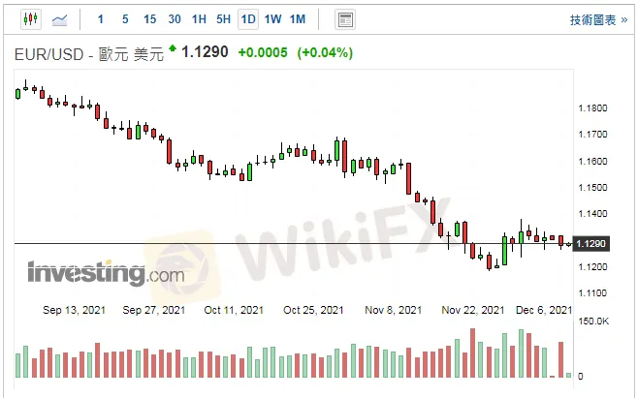Open the 技術圖表 link
The height and width of the screenshot is (398, 638).
click(x=598, y=19)
